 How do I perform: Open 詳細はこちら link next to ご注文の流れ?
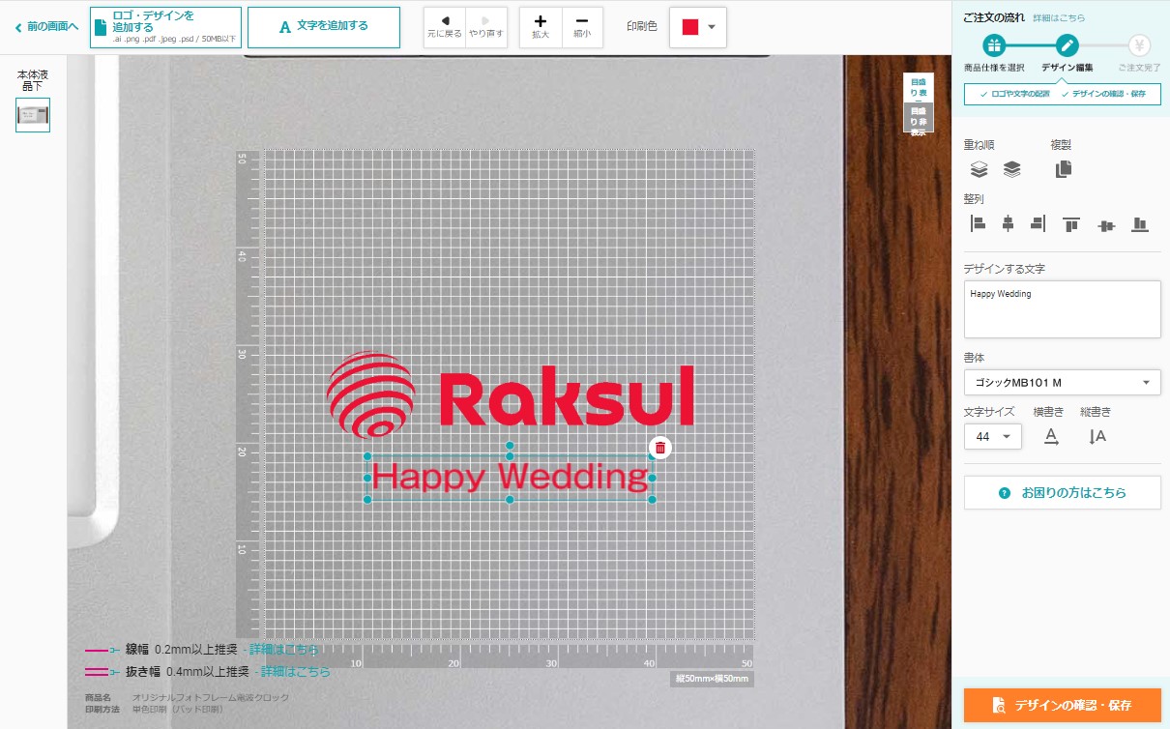click(1059, 18)
